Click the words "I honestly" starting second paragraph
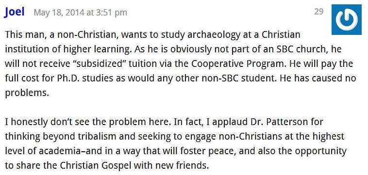 [25, 122]
